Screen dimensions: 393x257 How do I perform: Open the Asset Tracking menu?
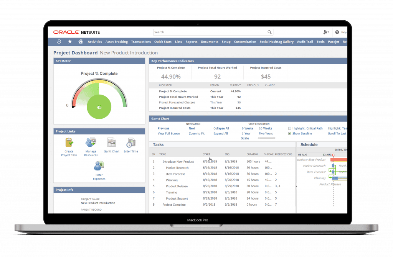point(117,42)
